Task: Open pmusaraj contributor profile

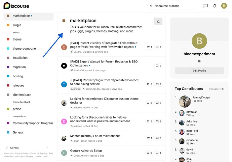Action: (192, 140)
